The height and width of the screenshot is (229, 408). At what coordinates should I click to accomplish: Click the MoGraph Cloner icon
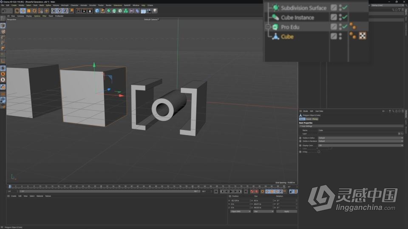(126, 11)
